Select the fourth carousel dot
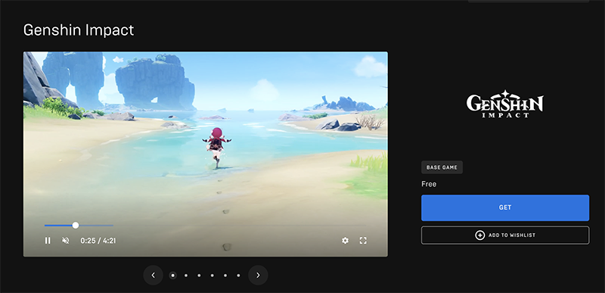Viewport: 605px width, 293px height. (x=213, y=276)
